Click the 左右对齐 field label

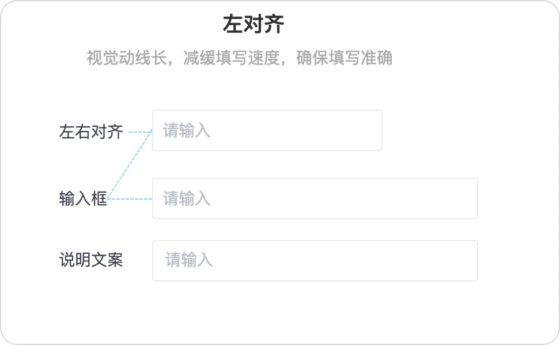(x=91, y=132)
